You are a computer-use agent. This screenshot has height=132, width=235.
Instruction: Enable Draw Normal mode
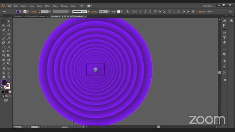coord(3,96)
